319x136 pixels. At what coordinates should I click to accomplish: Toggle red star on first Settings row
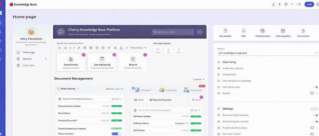pyautogui.click(x=317, y=115)
